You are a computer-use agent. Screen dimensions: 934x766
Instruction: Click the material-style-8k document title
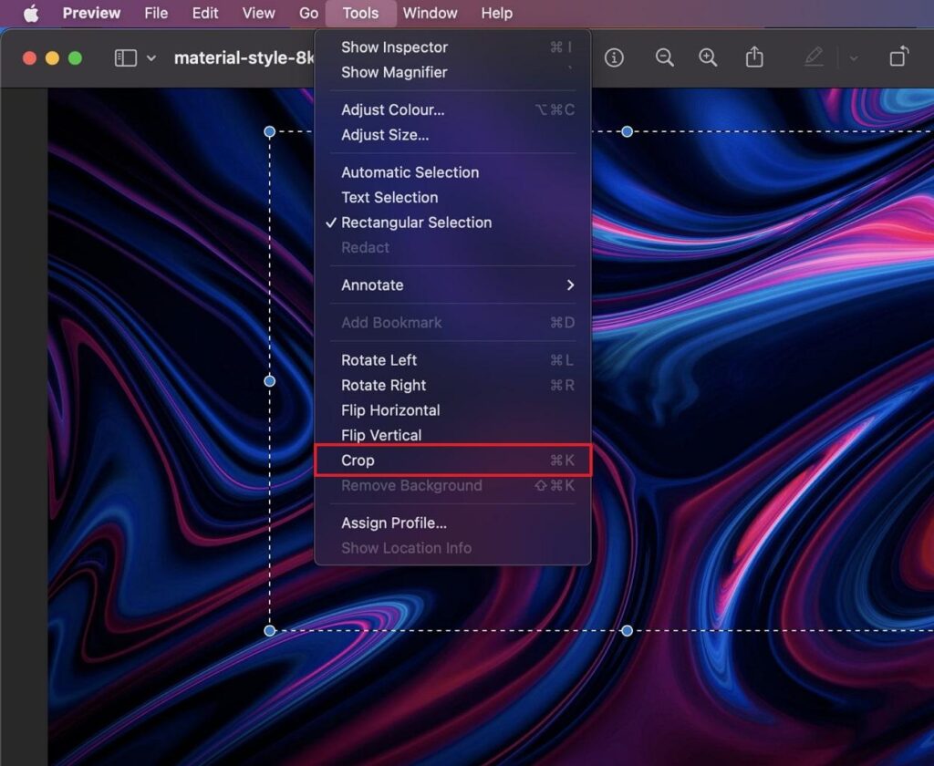244,57
